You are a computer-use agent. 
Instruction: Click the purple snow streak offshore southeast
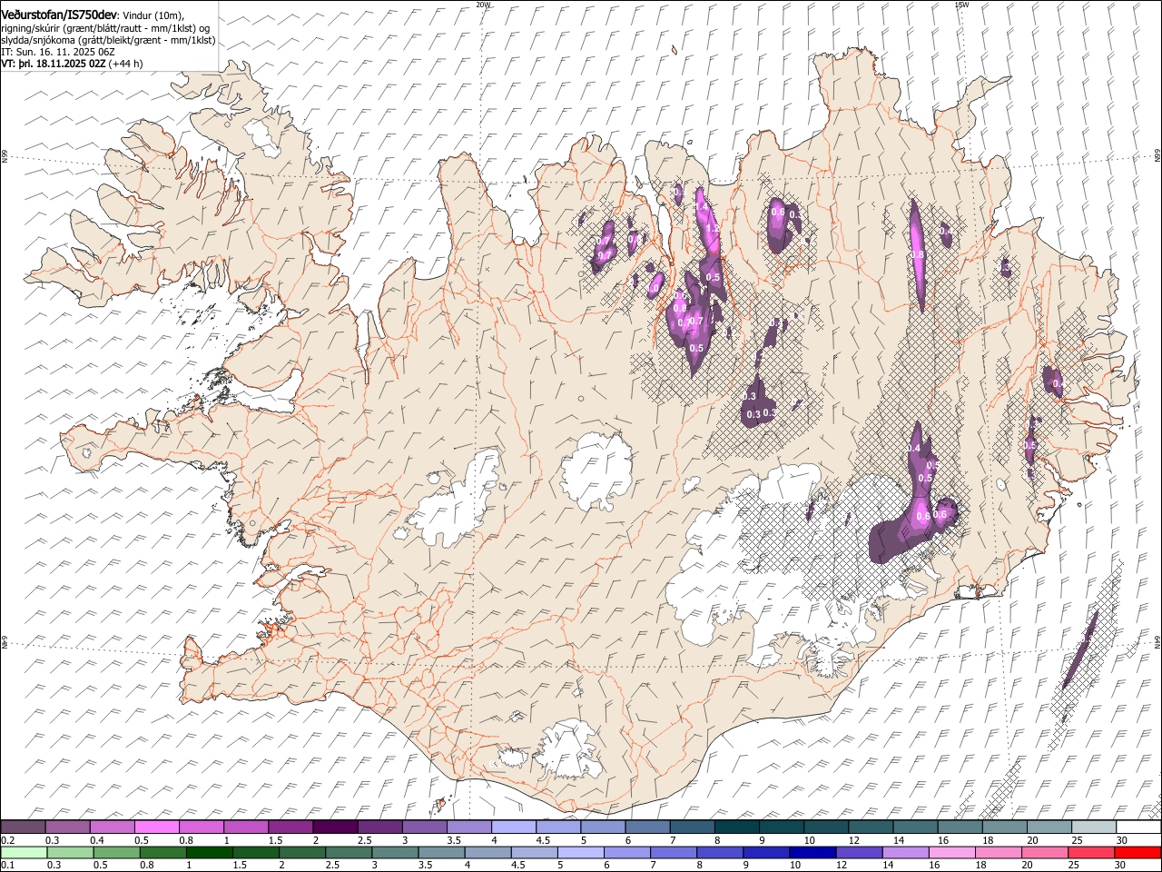[x=1079, y=651]
